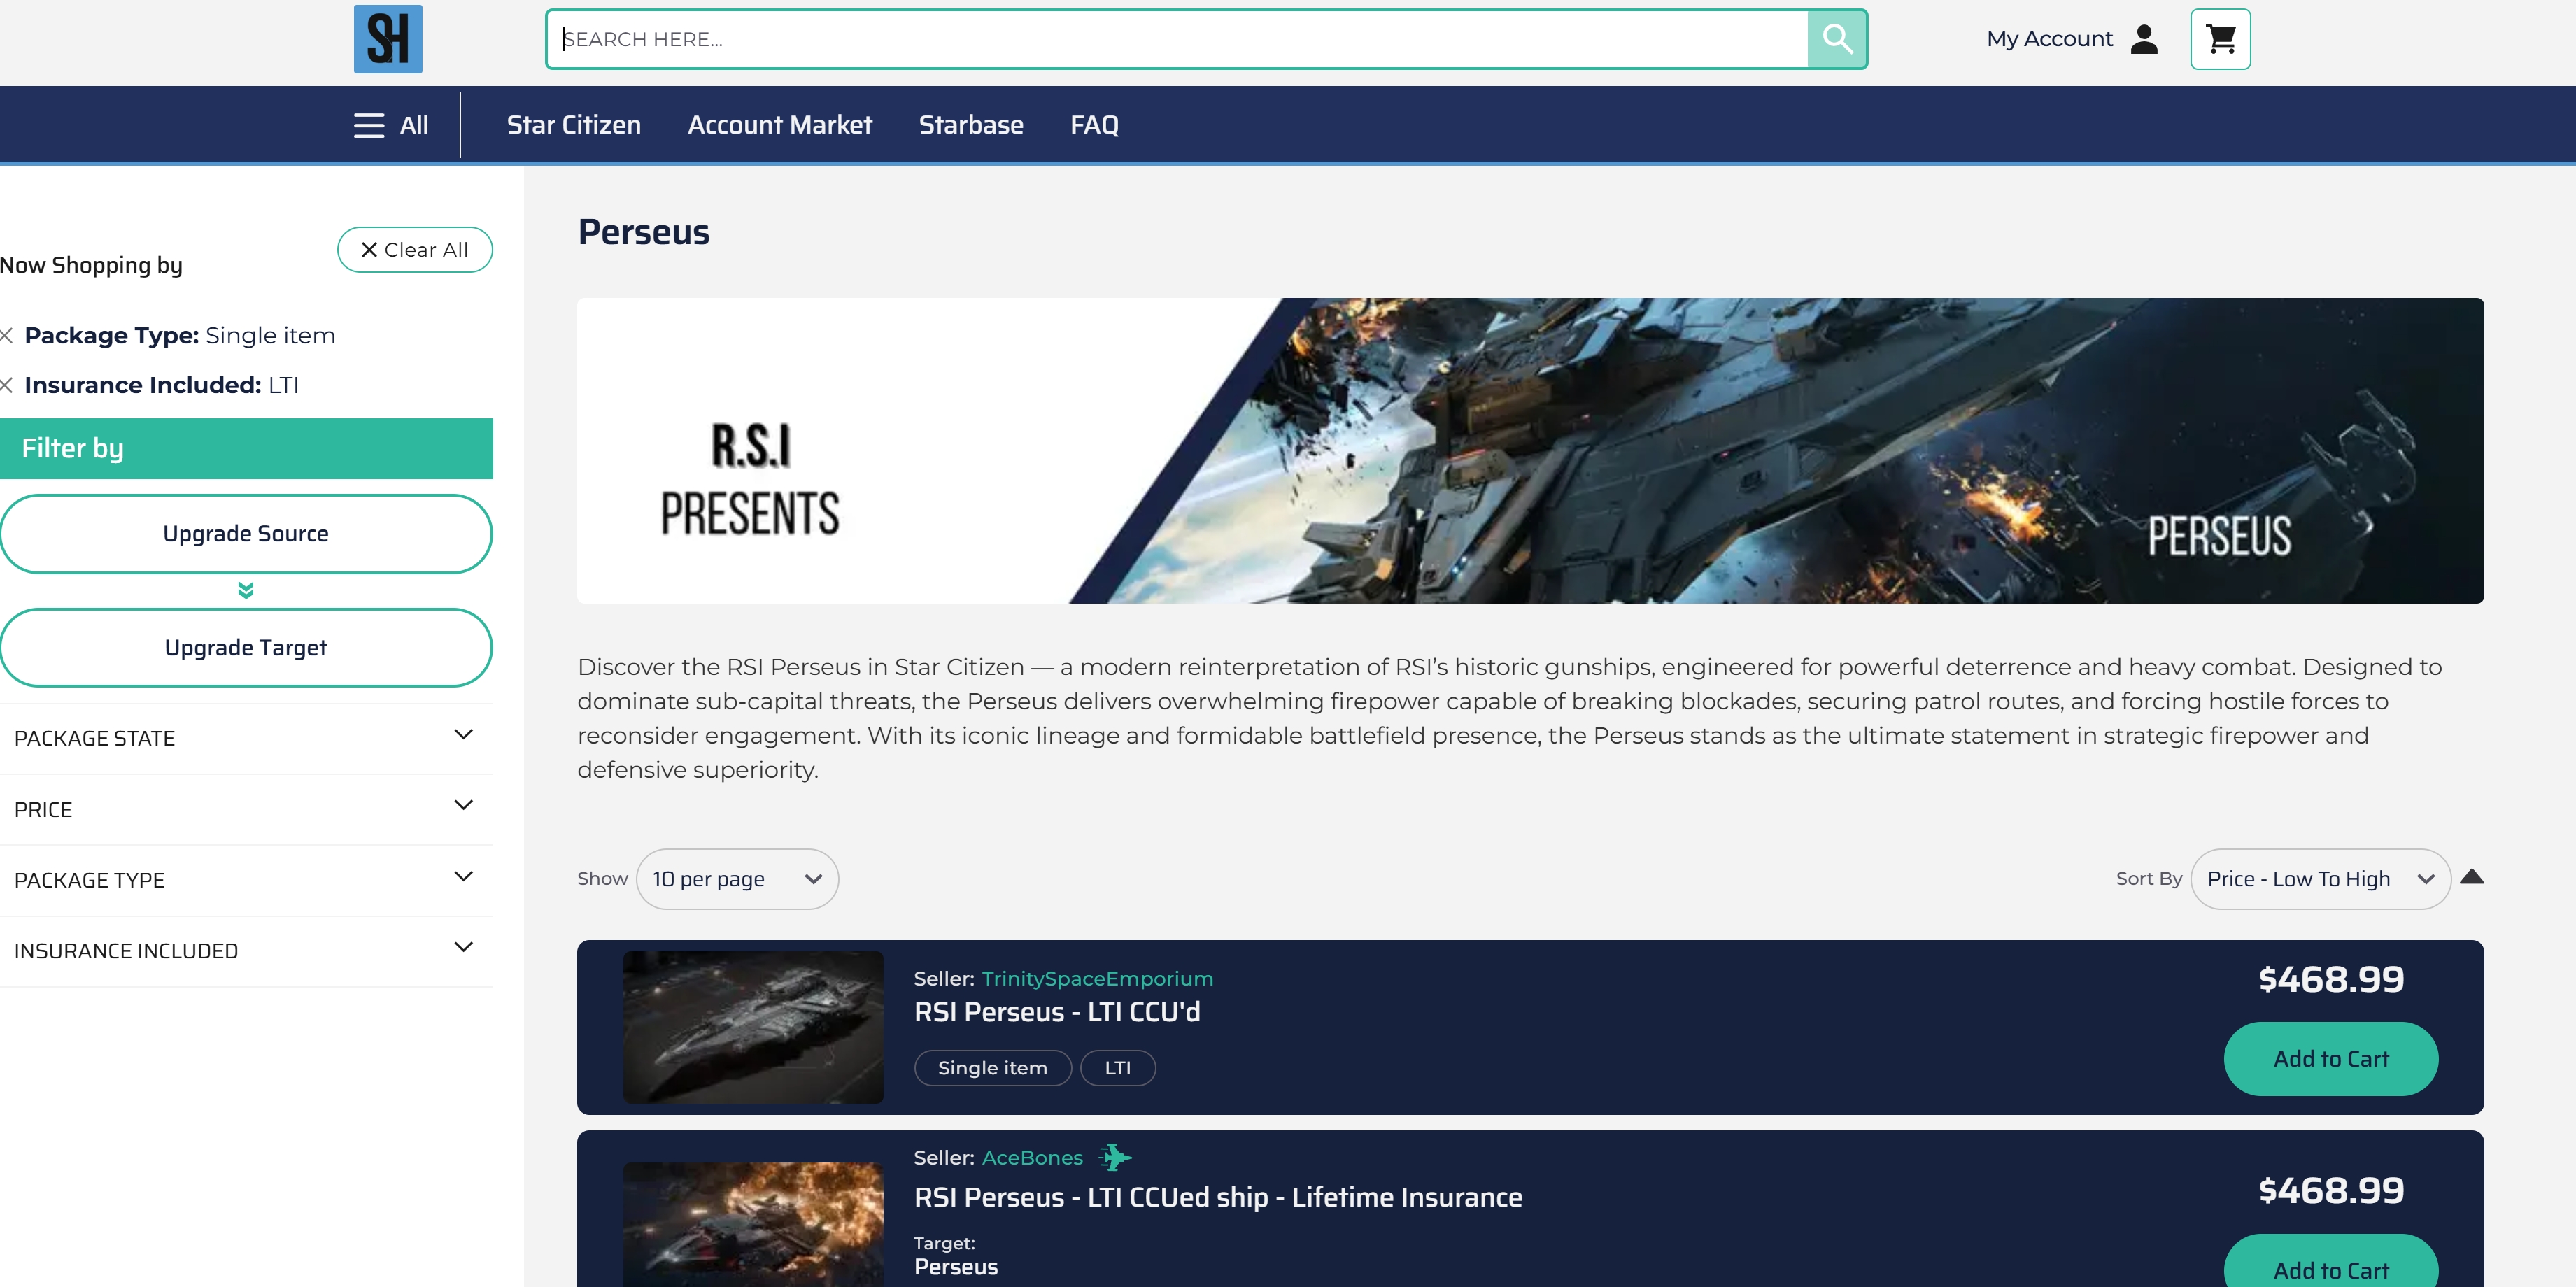Open AceBones listing ship thumbnail
Viewport: 2576px width, 1287px height.
click(753, 1224)
